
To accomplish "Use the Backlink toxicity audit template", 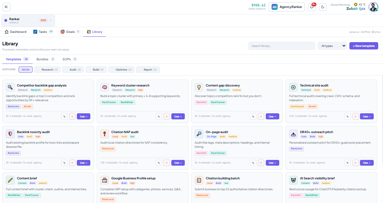I will point(84,163).
